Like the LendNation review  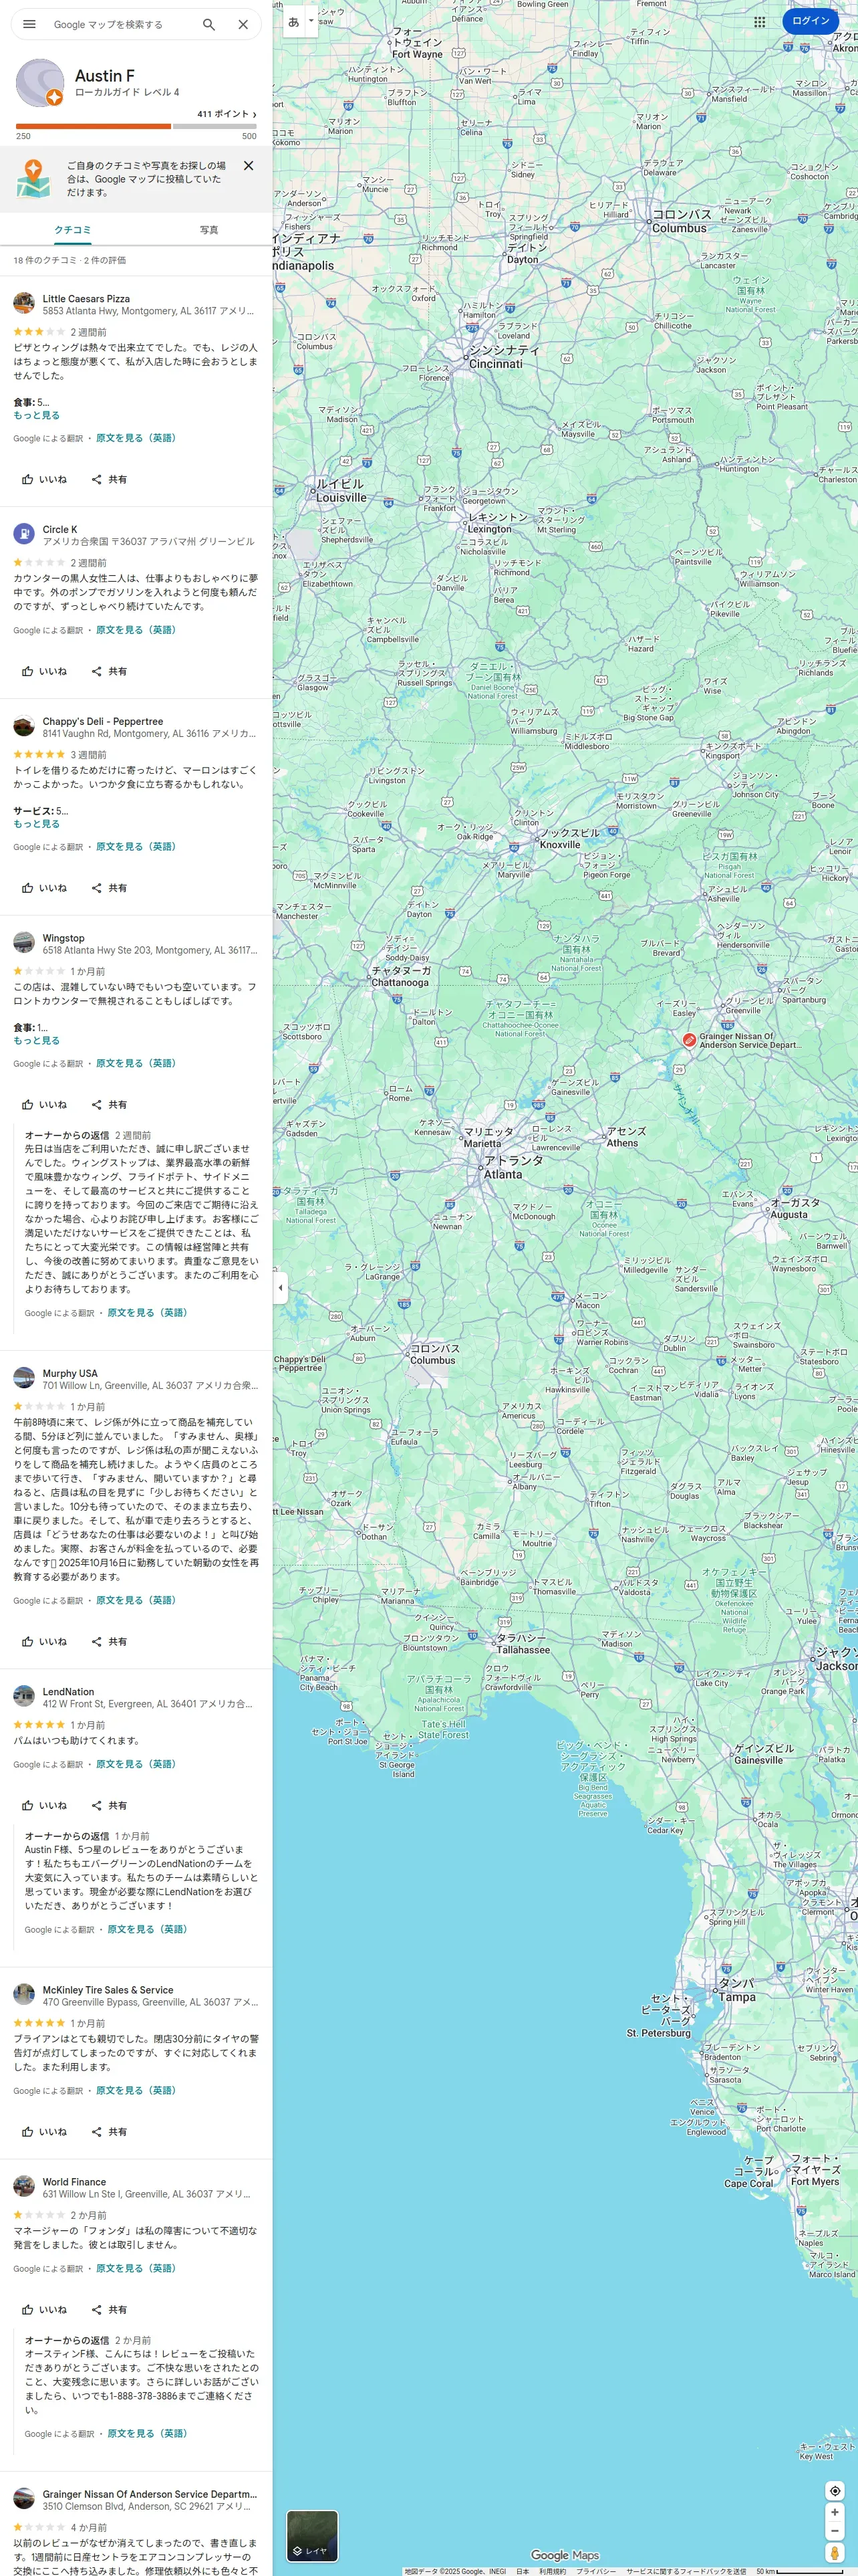click(44, 1806)
